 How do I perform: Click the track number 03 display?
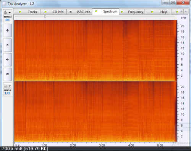[8, 20]
